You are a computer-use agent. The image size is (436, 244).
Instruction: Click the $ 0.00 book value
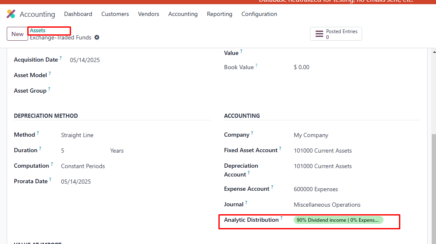coord(302,67)
